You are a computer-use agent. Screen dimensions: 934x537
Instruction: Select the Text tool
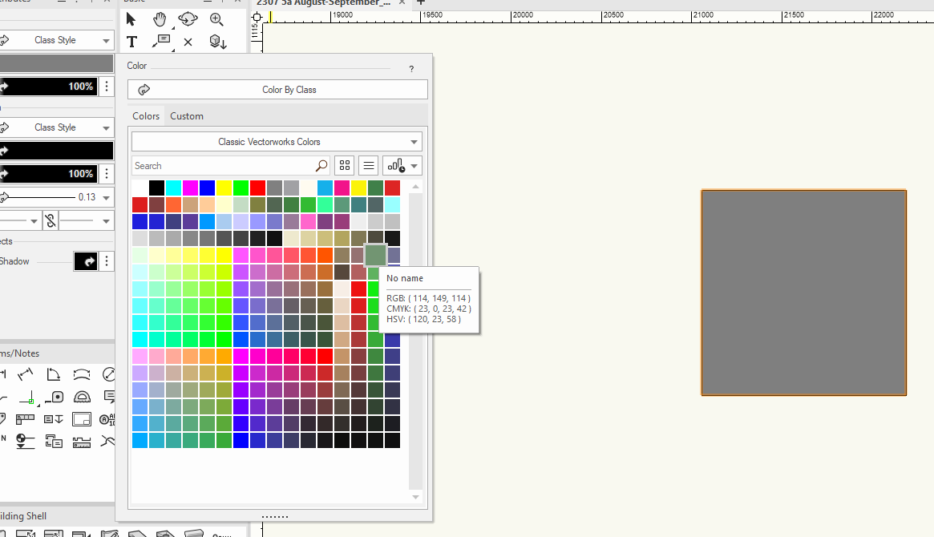[x=131, y=42]
